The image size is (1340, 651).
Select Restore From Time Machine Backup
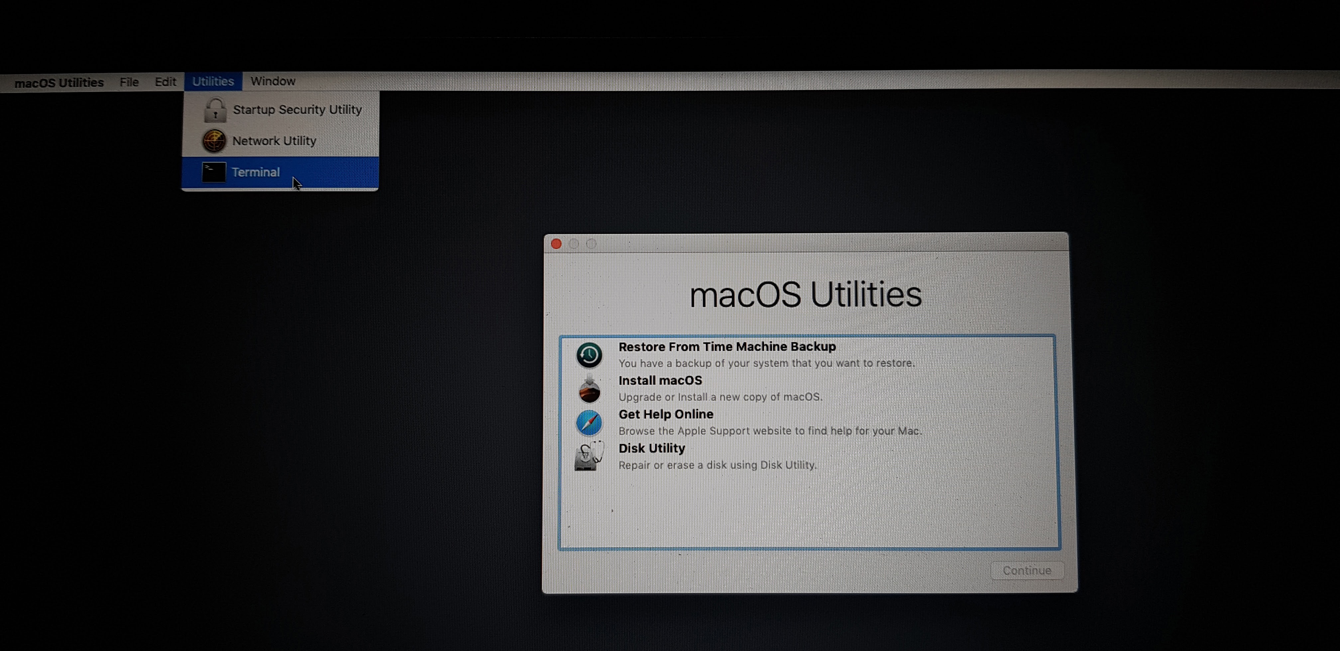(808, 355)
